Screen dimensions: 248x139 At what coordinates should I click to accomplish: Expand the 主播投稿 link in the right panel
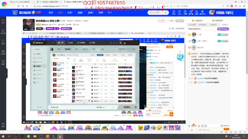pos(198,20)
